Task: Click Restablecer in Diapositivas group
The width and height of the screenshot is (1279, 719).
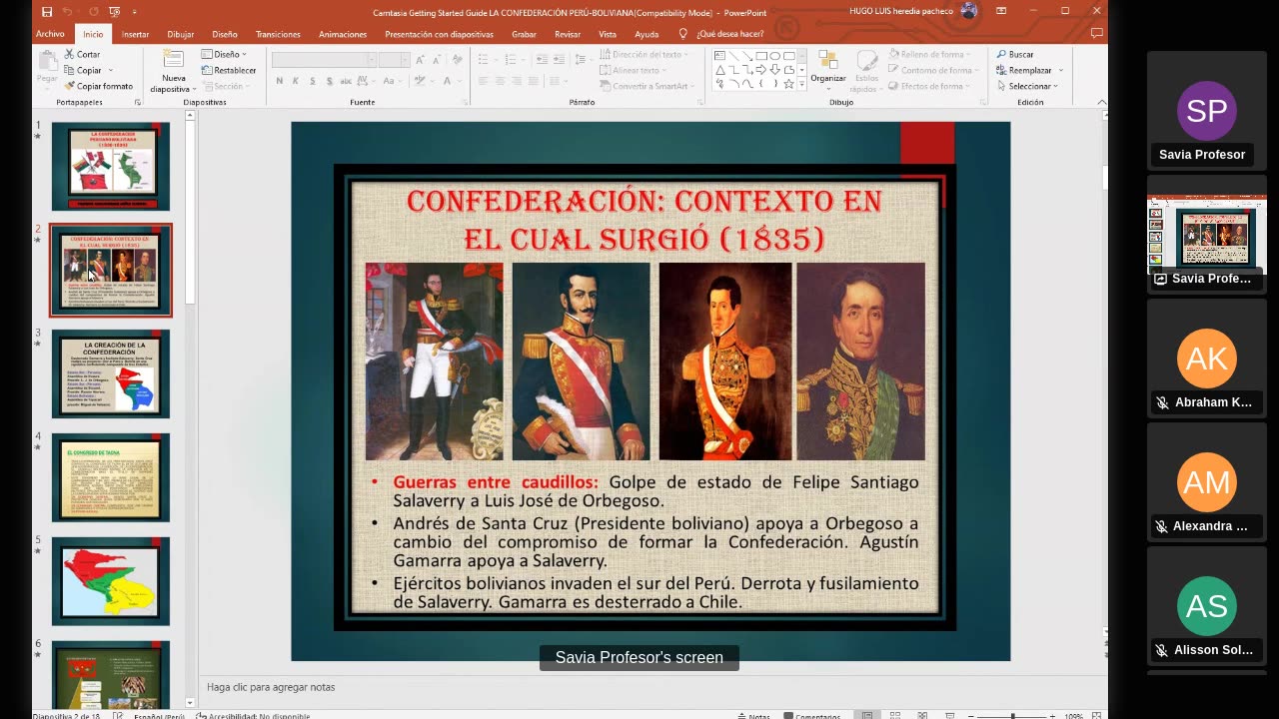Action: click(229, 70)
